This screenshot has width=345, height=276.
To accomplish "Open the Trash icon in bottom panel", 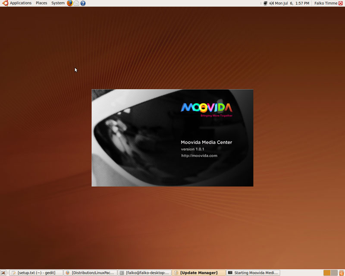I will 342,273.
